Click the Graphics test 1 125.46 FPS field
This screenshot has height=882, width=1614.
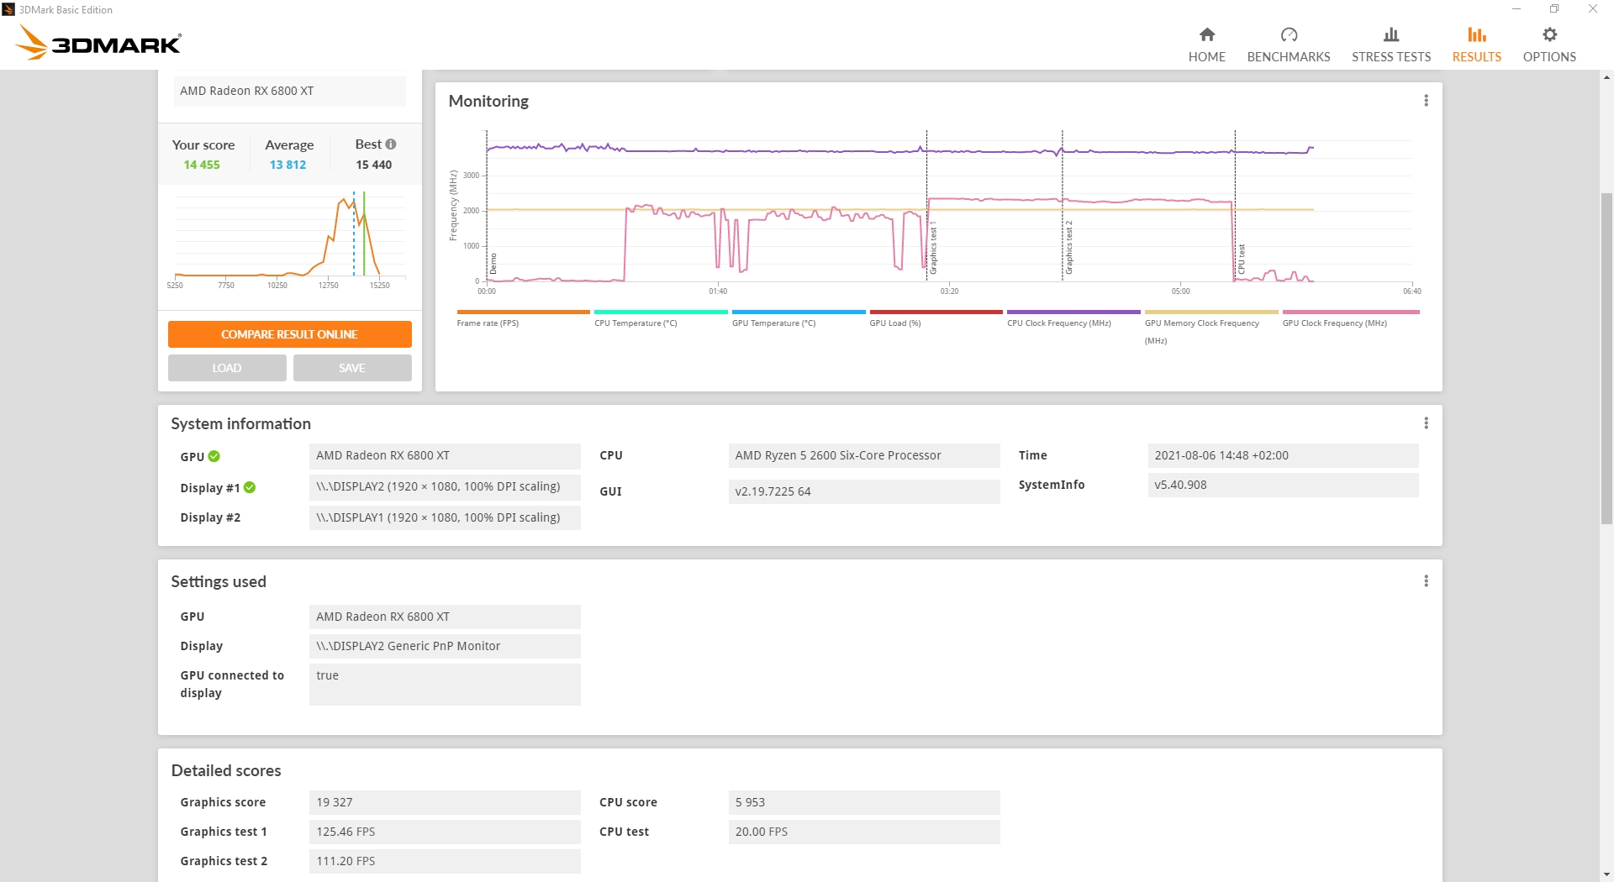coord(445,832)
